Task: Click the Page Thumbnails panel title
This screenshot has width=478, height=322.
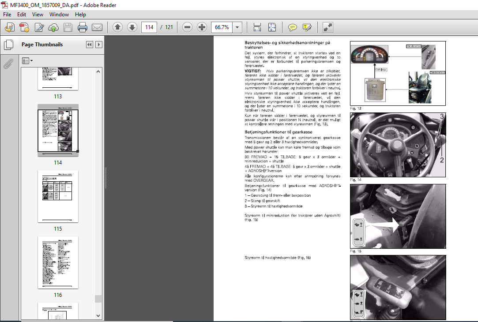Action: pyautogui.click(x=42, y=45)
